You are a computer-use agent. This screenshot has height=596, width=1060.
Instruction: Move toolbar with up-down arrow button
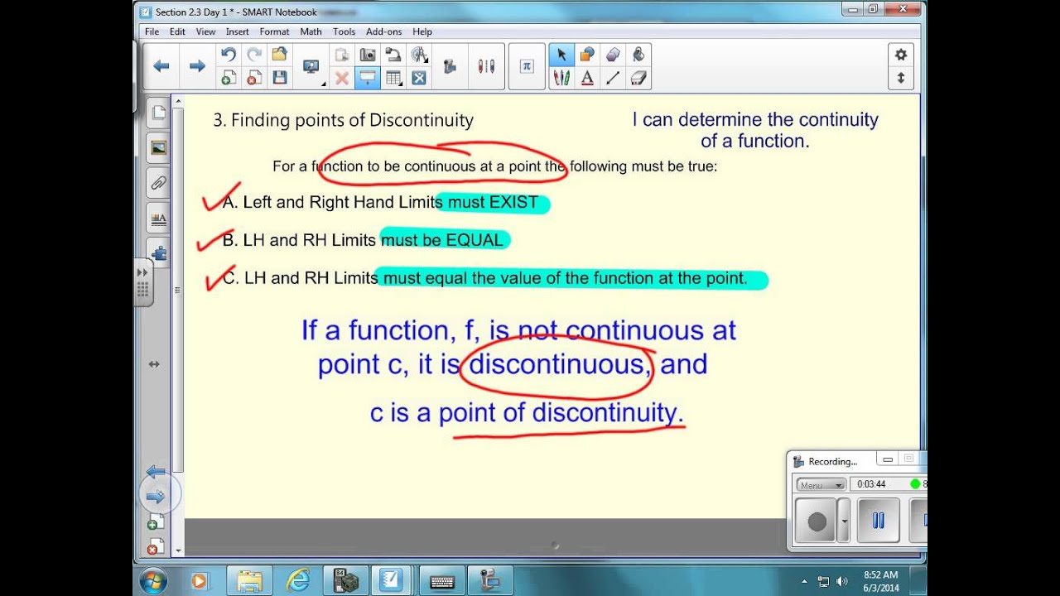[x=901, y=78]
